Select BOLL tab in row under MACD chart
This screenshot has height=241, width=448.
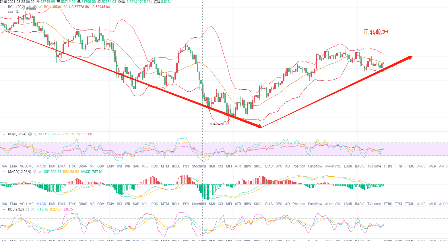[176, 204]
